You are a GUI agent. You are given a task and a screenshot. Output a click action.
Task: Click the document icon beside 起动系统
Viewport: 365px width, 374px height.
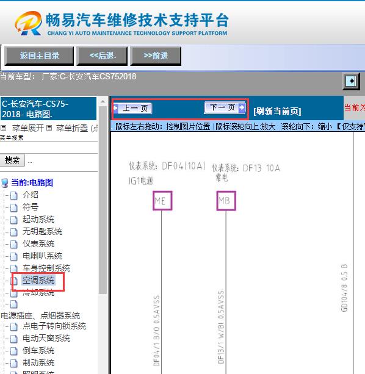14,220
